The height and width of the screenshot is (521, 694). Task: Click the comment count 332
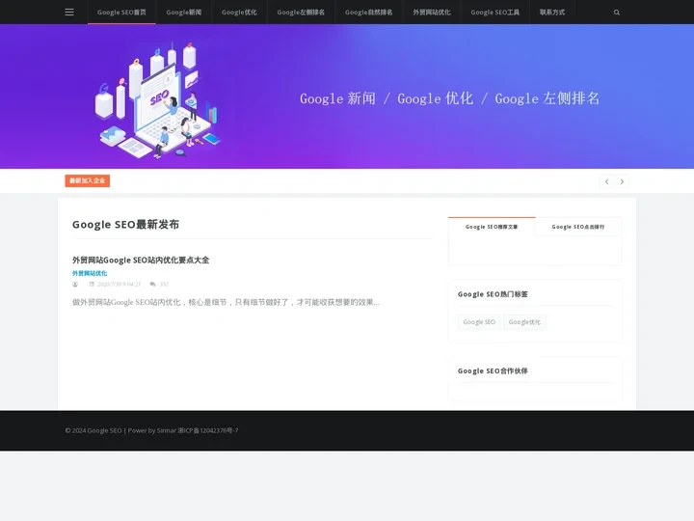coord(164,284)
